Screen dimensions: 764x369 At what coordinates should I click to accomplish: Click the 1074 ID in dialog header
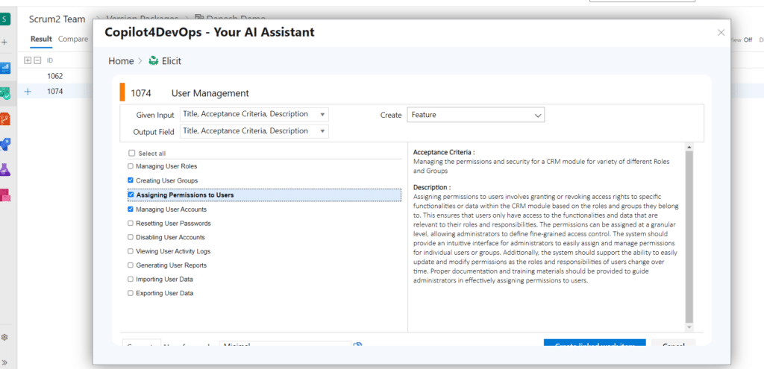point(141,93)
